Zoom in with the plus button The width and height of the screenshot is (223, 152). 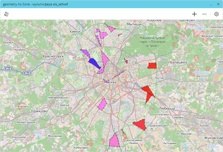click(194, 14)
